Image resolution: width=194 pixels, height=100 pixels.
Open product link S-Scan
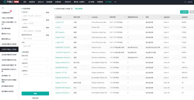[x=58, y=27]
